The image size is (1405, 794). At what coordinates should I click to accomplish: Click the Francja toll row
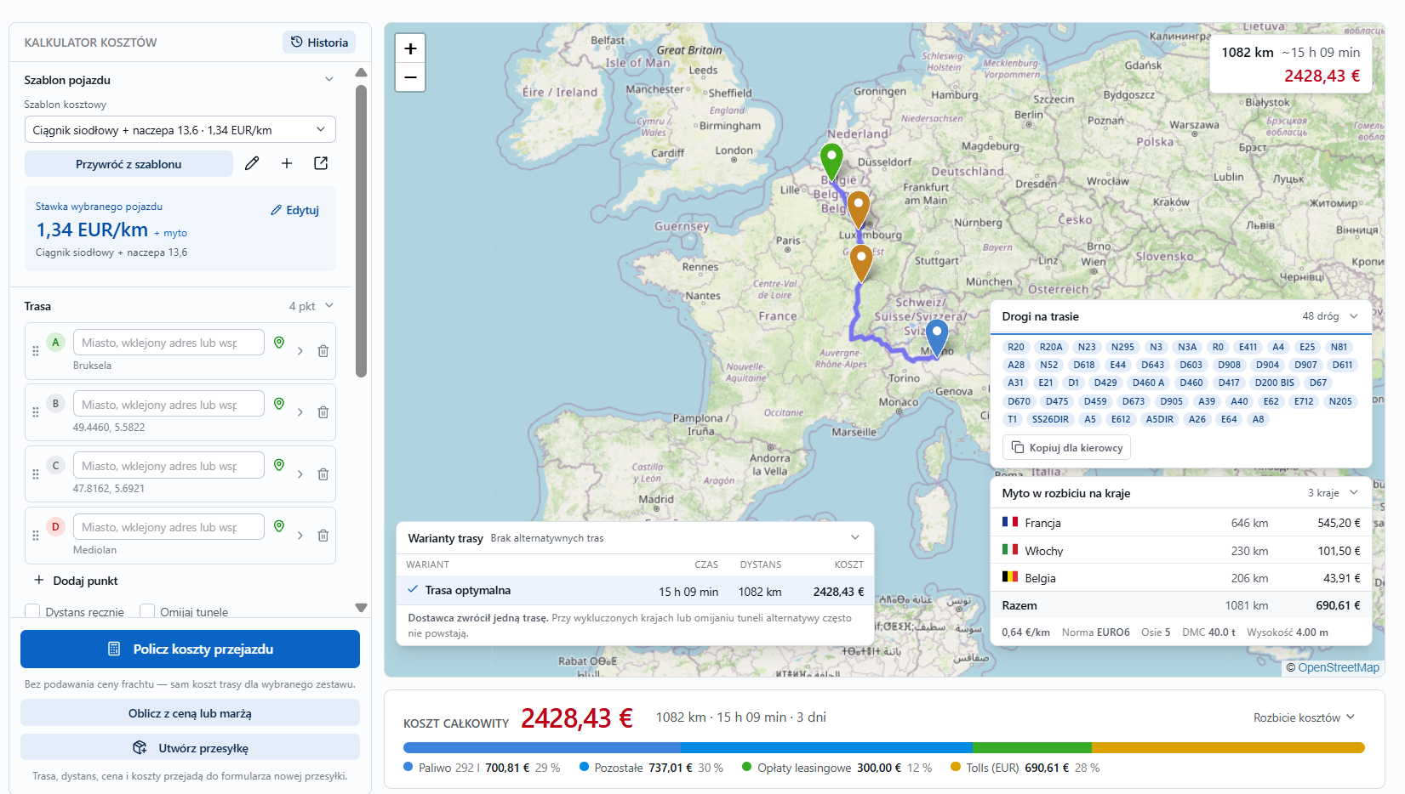click(1181, 523)
